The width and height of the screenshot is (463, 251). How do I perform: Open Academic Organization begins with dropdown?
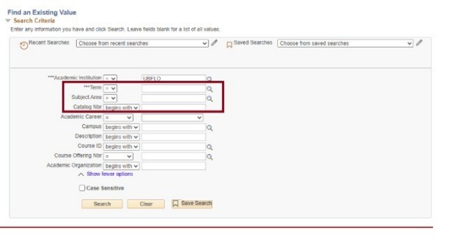(x=121, y=166)
